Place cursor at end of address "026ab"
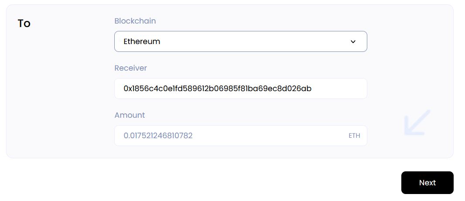The image size is (465, 201). coord(312,89)
